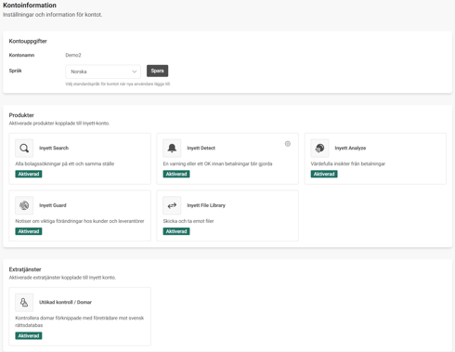Click the Inyett Guard fingerprint icon
This screenshot has width=455, height=352.
[24, 205]
